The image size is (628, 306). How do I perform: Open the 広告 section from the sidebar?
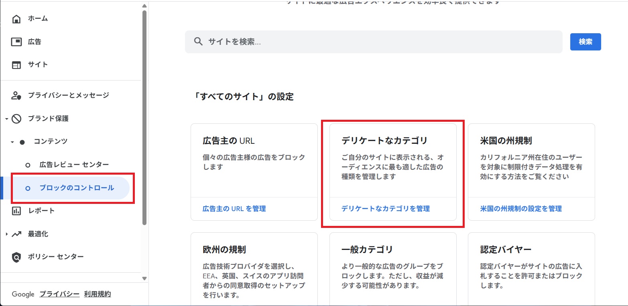point(16,41)
